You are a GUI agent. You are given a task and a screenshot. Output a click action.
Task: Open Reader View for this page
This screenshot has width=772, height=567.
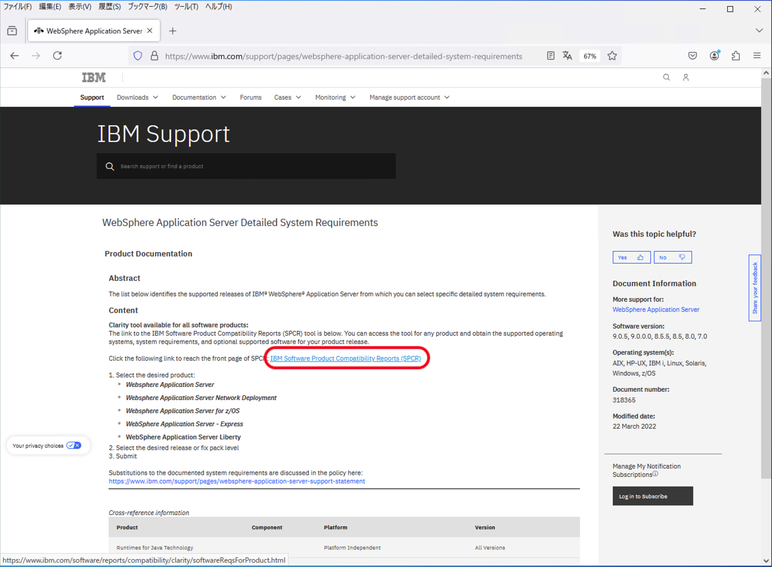550,55
